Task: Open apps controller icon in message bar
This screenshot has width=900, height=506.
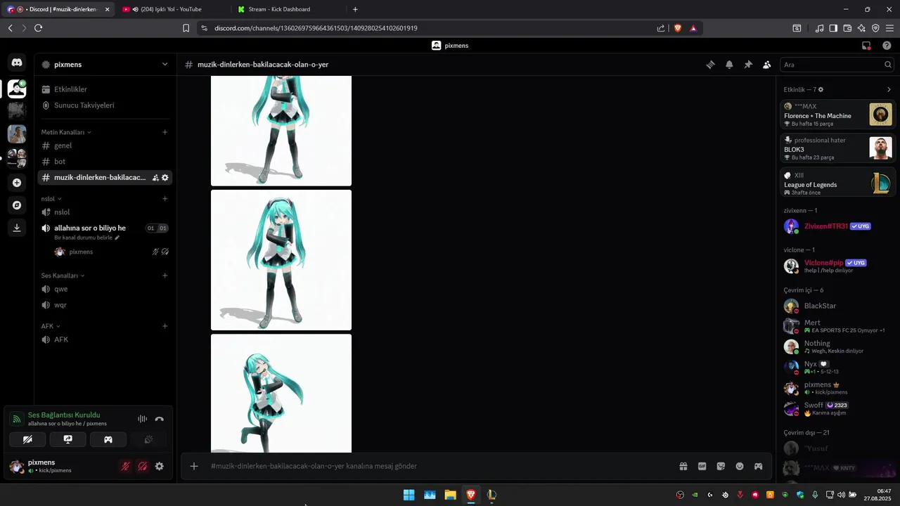Action: [x=759, y=466]
